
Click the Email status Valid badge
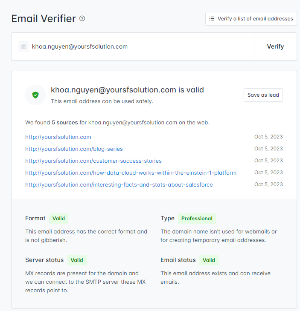[209, 260]
